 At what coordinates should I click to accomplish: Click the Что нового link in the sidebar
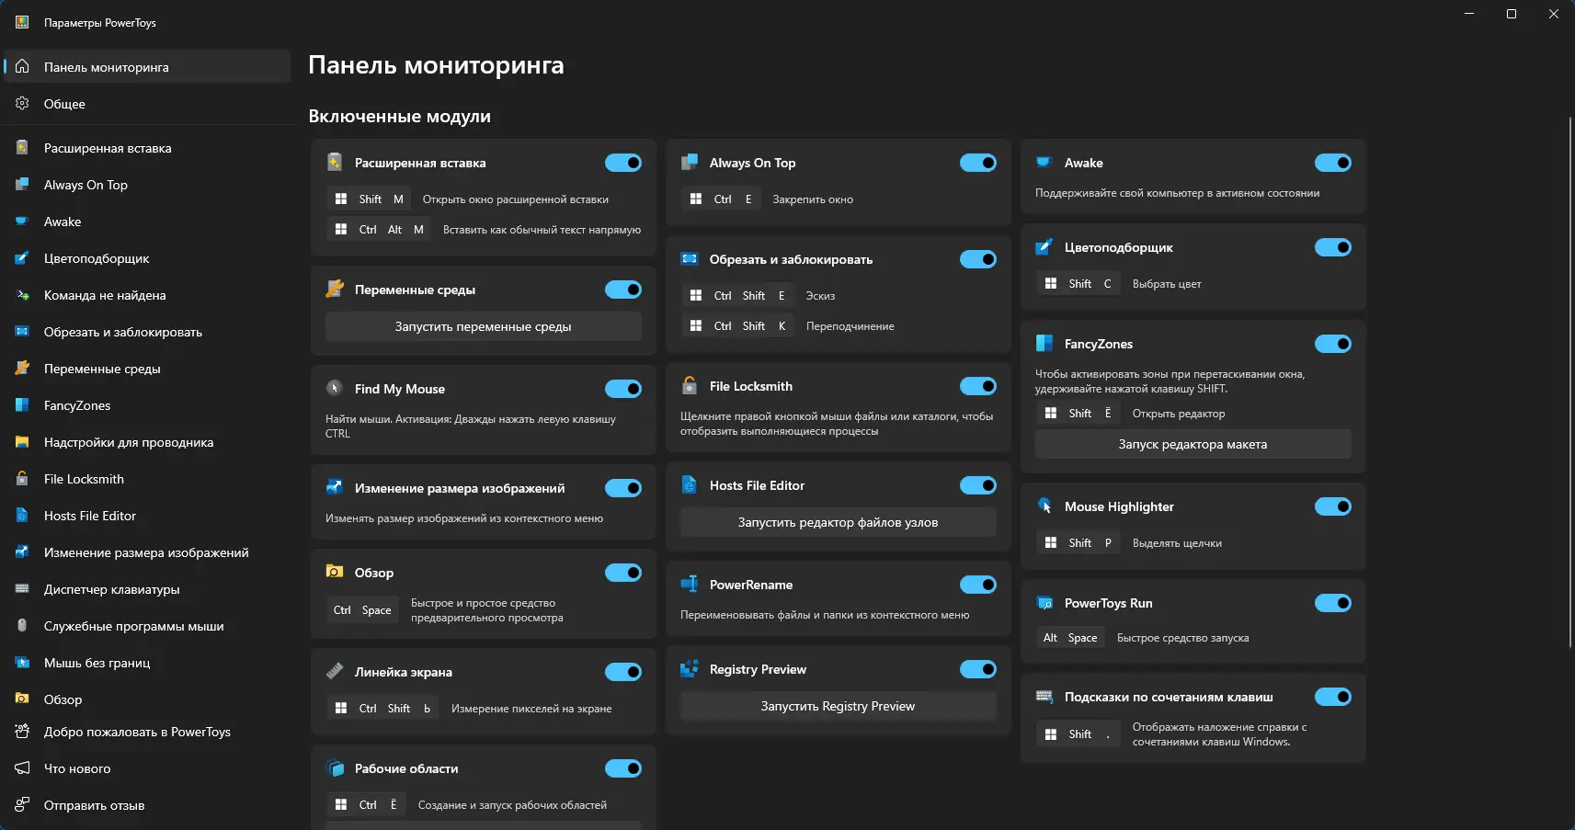[77, 768]
